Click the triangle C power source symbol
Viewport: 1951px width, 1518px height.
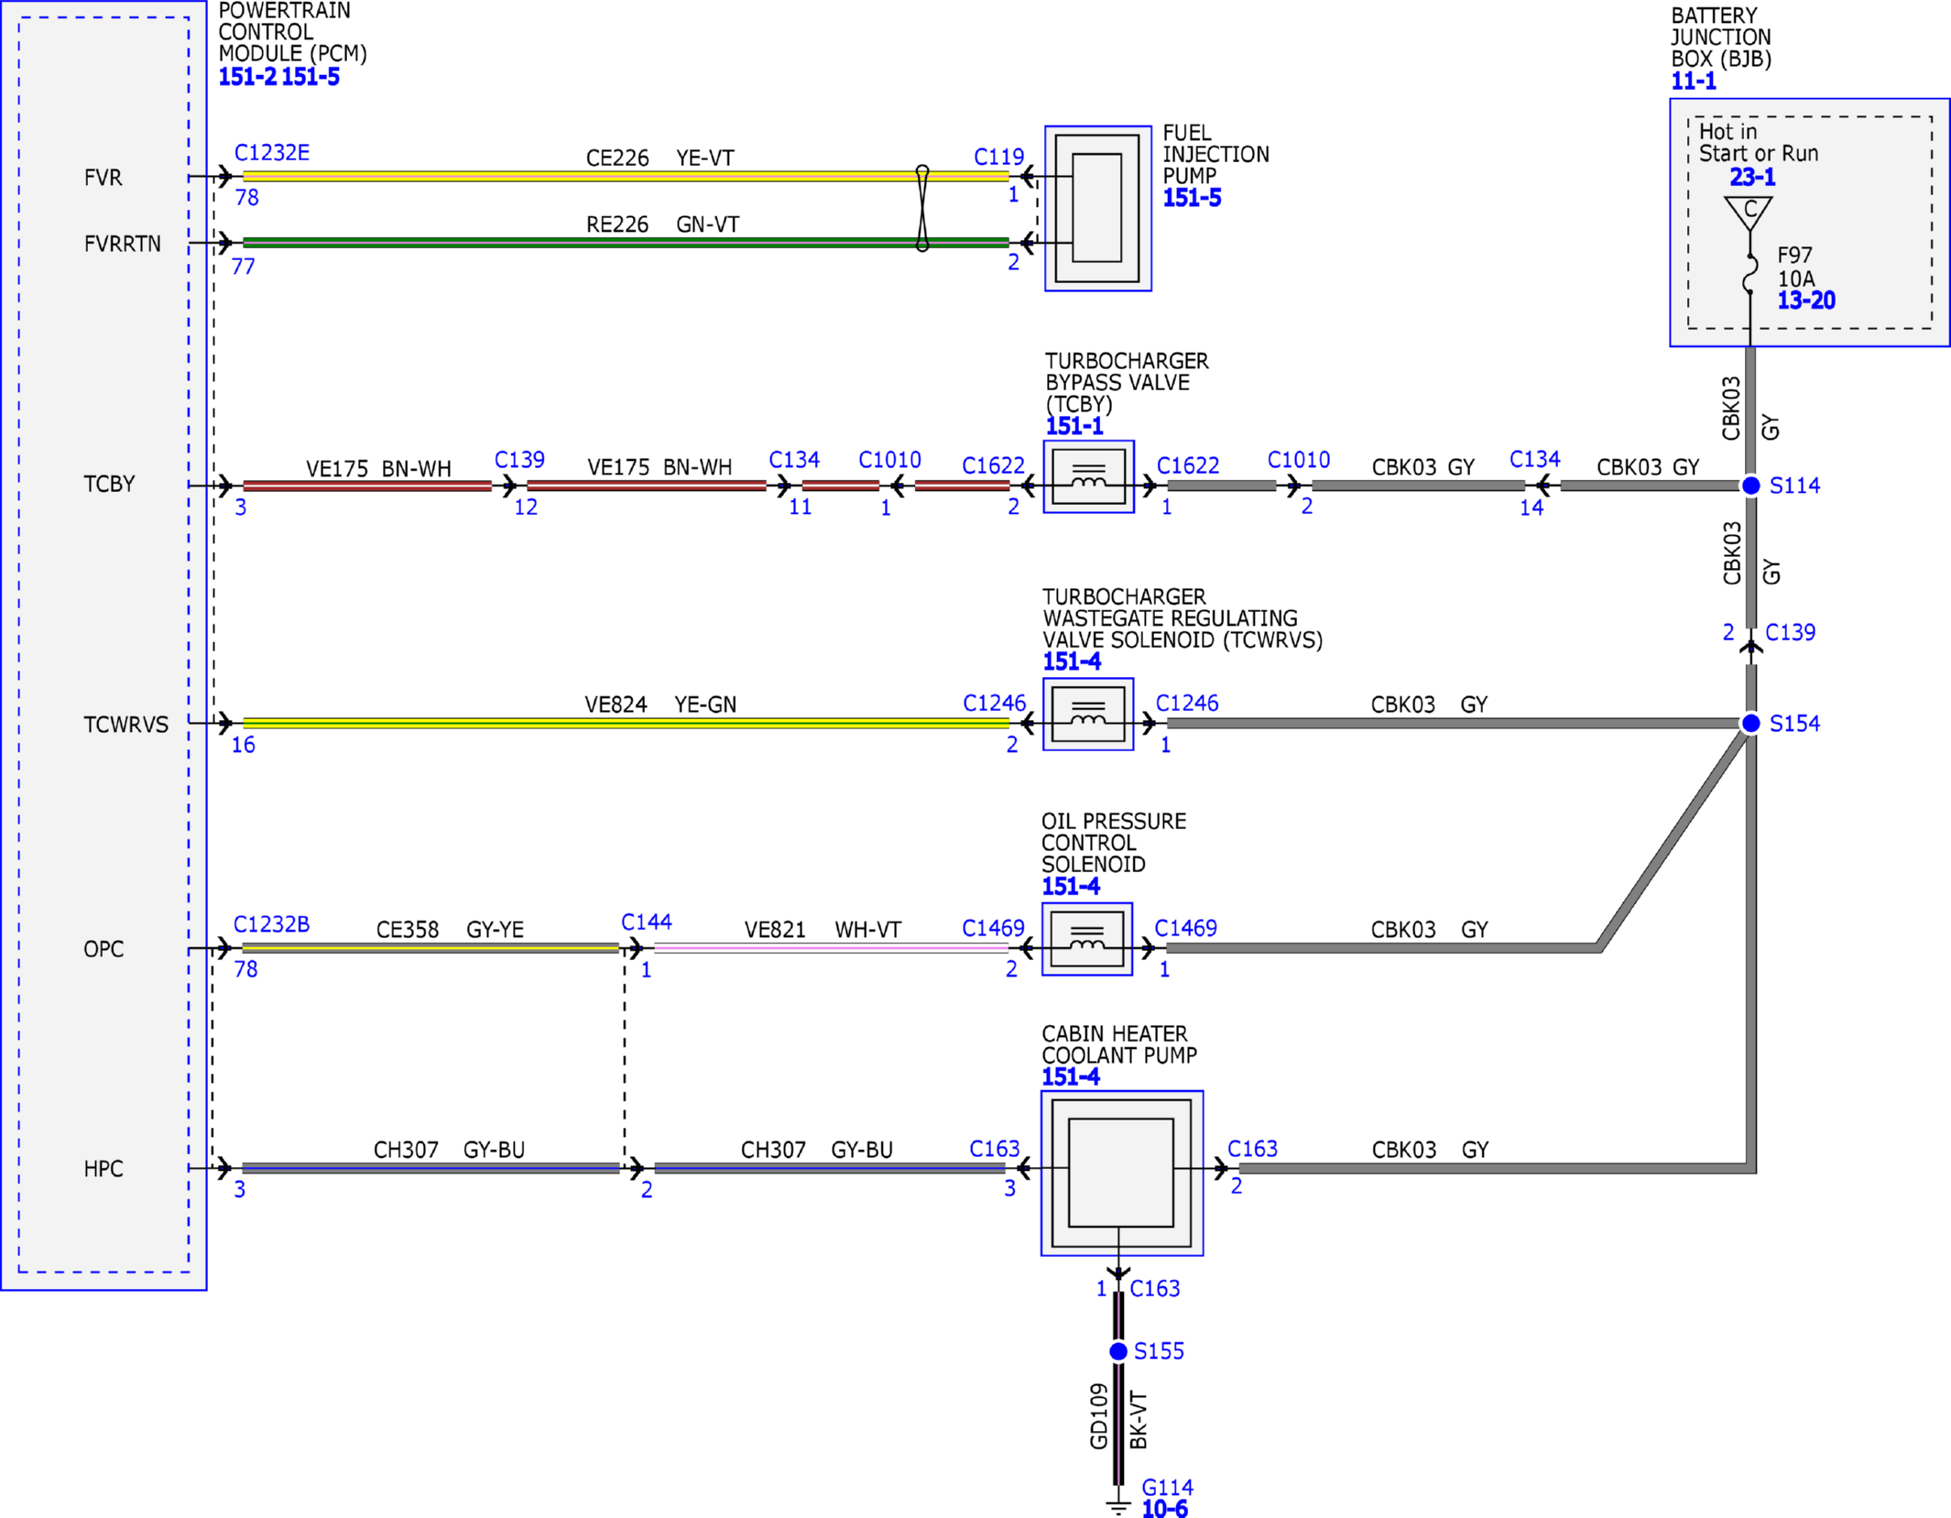(1749, 213)
